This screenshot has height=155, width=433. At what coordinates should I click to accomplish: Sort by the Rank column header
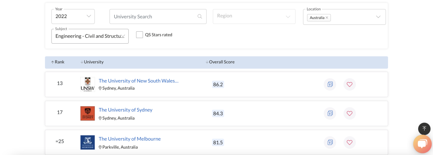coord(58,62)
